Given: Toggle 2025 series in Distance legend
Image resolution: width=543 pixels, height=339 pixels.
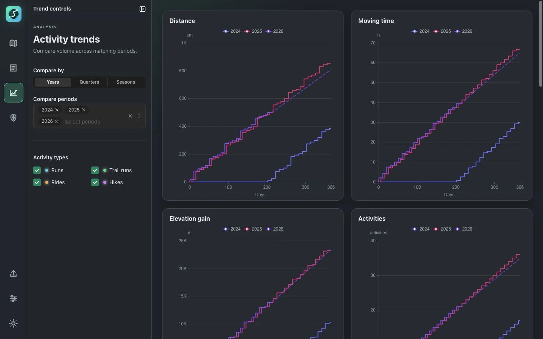Looking at the screenshot, I should 253,31.
